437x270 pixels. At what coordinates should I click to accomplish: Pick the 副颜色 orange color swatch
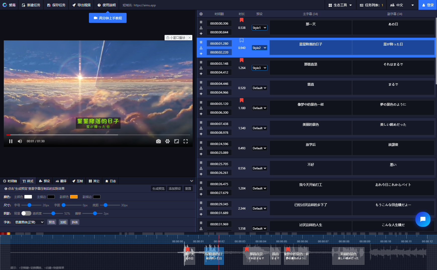[74, 197]
